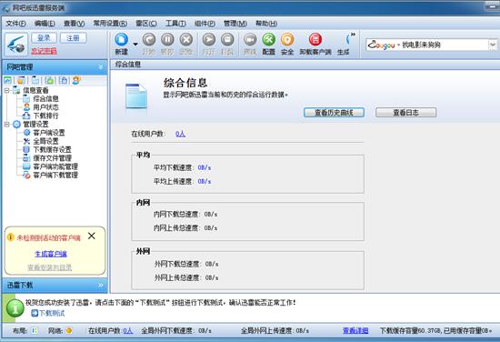Click the green folder icon in the 网吧管理 mini toolbar
The image size is (500, 342).
[49, 80]
